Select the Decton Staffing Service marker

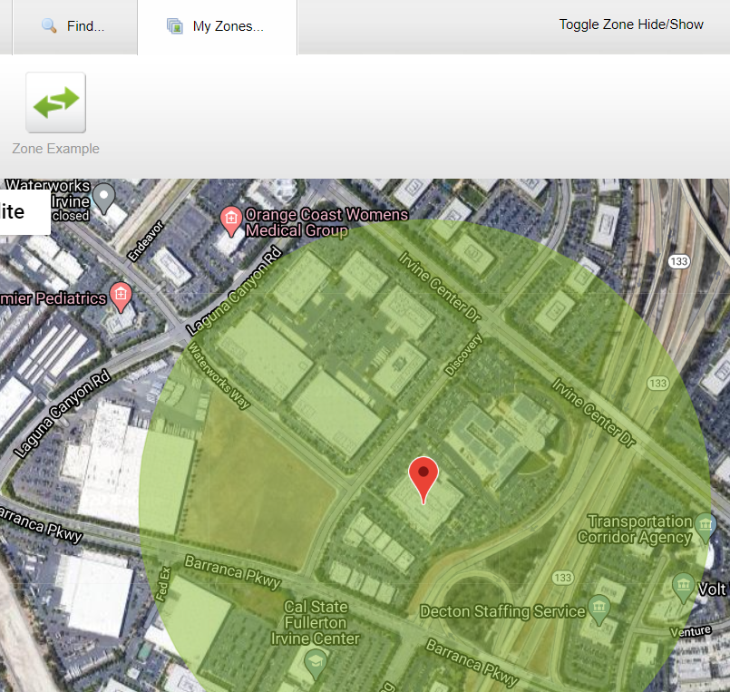pos(599,609)
